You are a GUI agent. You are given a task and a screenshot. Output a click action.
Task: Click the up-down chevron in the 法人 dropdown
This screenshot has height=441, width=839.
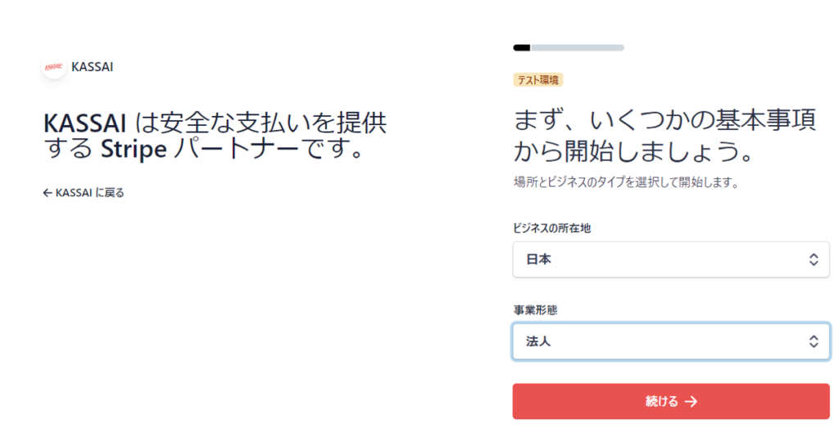(814, 341)
